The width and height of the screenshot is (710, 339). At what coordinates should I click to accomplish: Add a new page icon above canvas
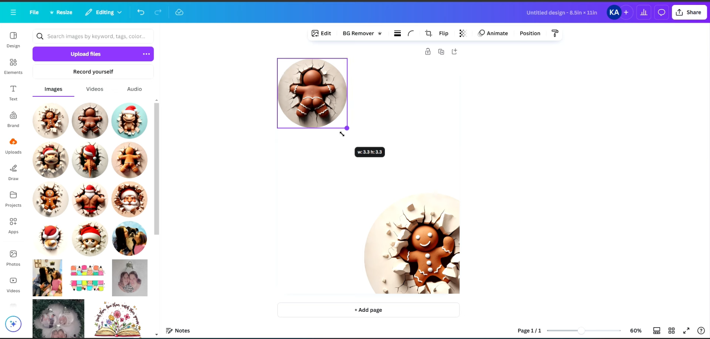point(455,52)
